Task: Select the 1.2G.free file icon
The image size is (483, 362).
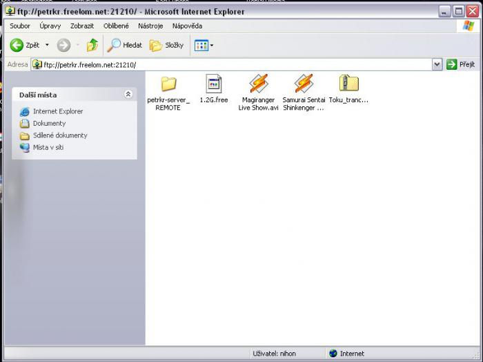Action: pyautogui.click(x=214, y=84)
